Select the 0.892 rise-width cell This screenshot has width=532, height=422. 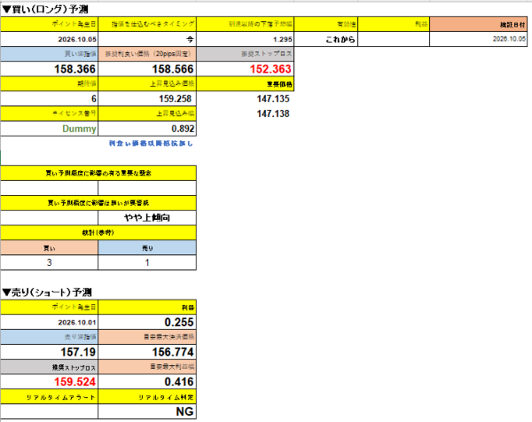coord(147,129)
